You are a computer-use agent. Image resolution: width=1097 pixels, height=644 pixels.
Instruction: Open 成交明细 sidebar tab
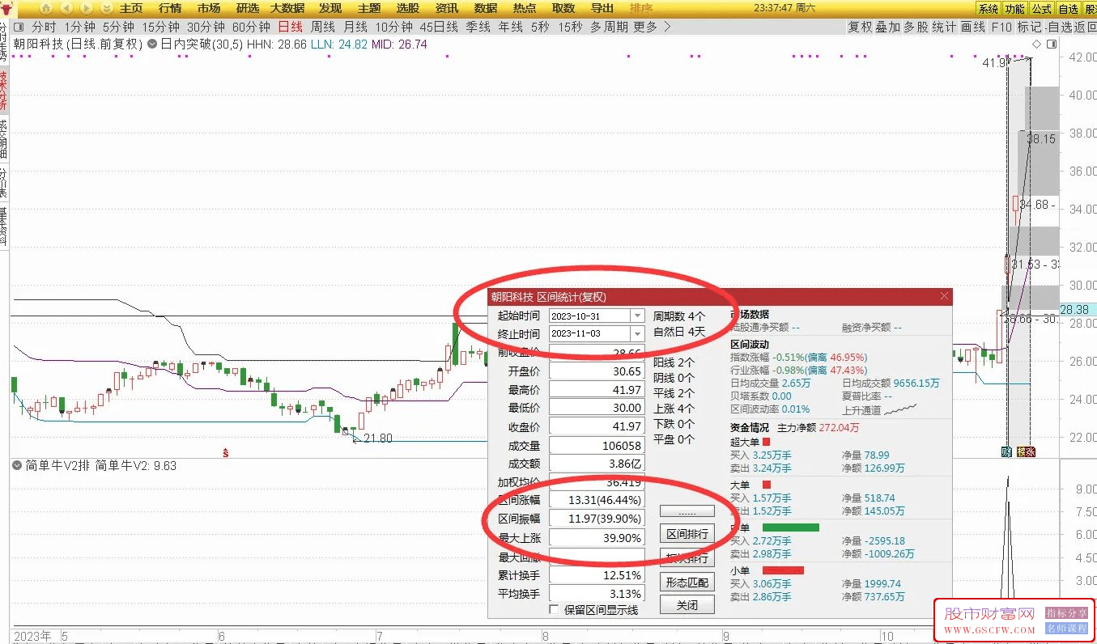click(x=4, y=139)
